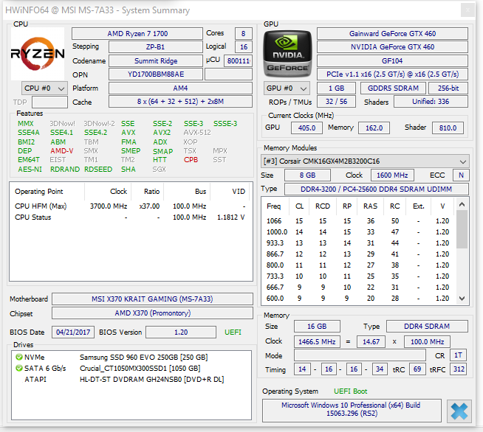Click the Gainward GeForce GTX 460 field
Screen dimensions: 483x432
pyautogui.click(x=392, y=33)
